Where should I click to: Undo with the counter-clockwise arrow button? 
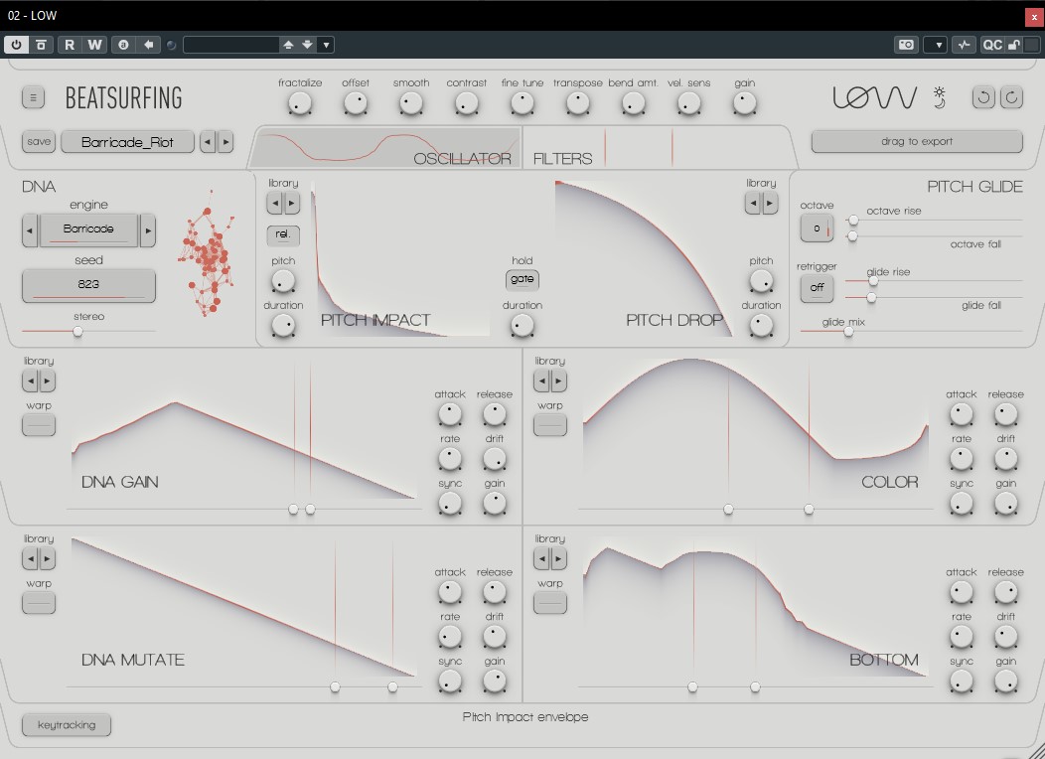pos(983,97)
